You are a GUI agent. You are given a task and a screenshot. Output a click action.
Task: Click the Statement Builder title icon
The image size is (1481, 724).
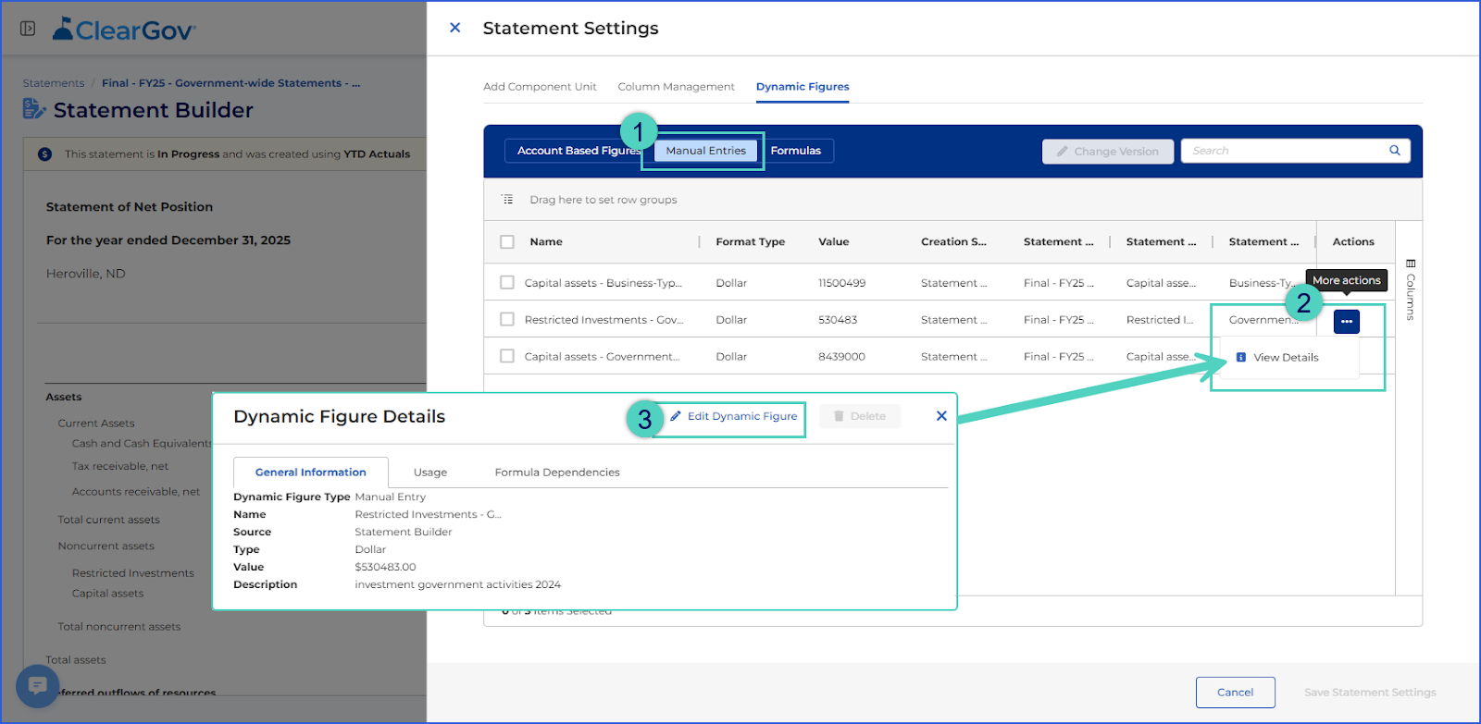(x=34, y=109)
